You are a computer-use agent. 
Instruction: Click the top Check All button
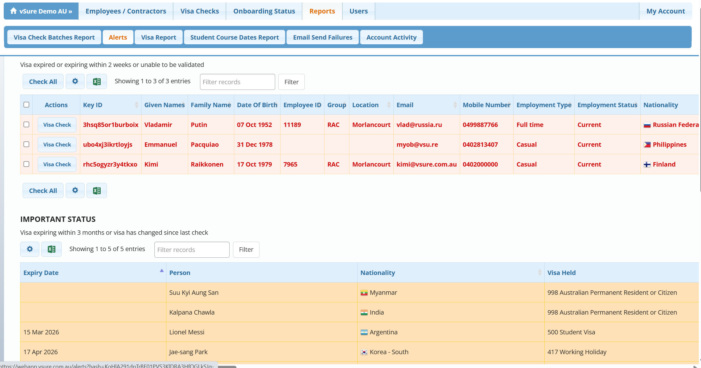point(43,82)
